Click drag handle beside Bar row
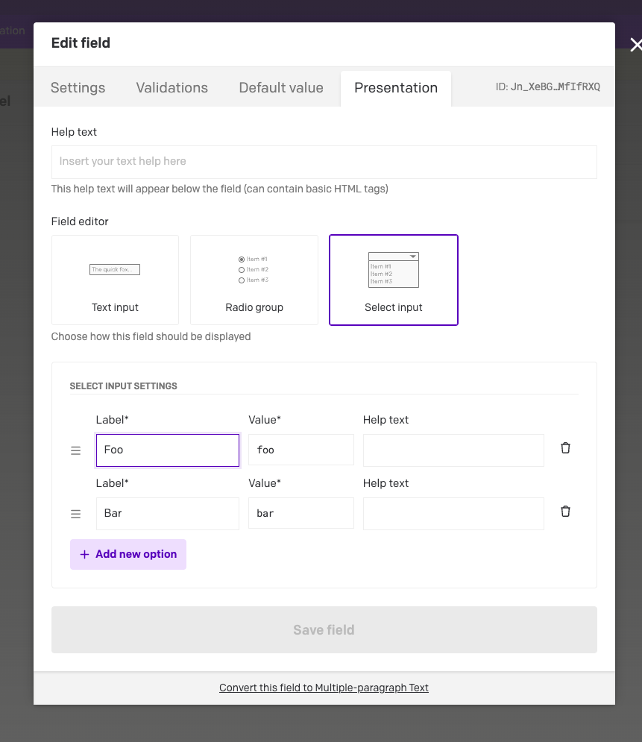Screen dimensions: 642x742 (75, 515)
